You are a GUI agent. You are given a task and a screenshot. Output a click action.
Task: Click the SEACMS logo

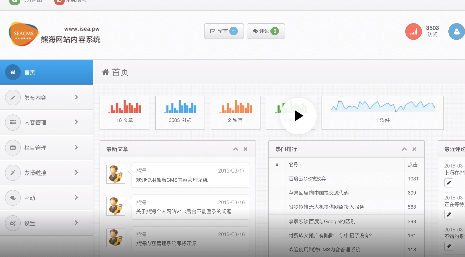24,34
